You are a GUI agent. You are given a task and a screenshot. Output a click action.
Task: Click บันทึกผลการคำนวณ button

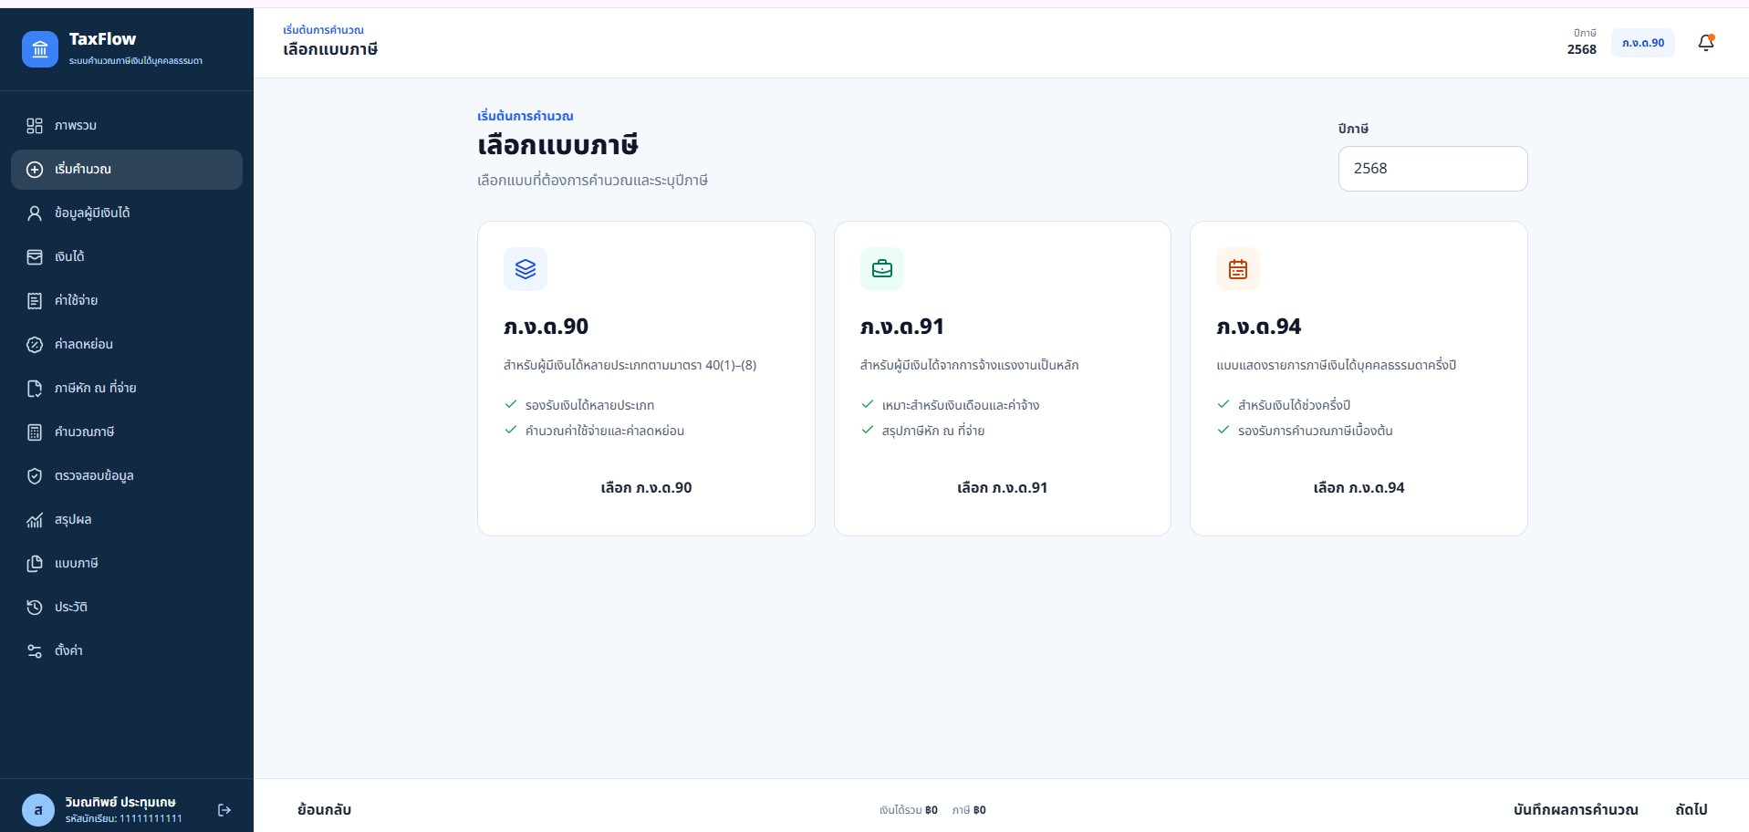pyautogui.click(x=1576, y=810)
